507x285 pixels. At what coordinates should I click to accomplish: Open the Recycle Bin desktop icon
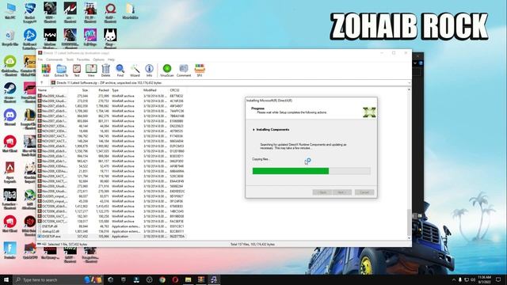click(10, 38)
